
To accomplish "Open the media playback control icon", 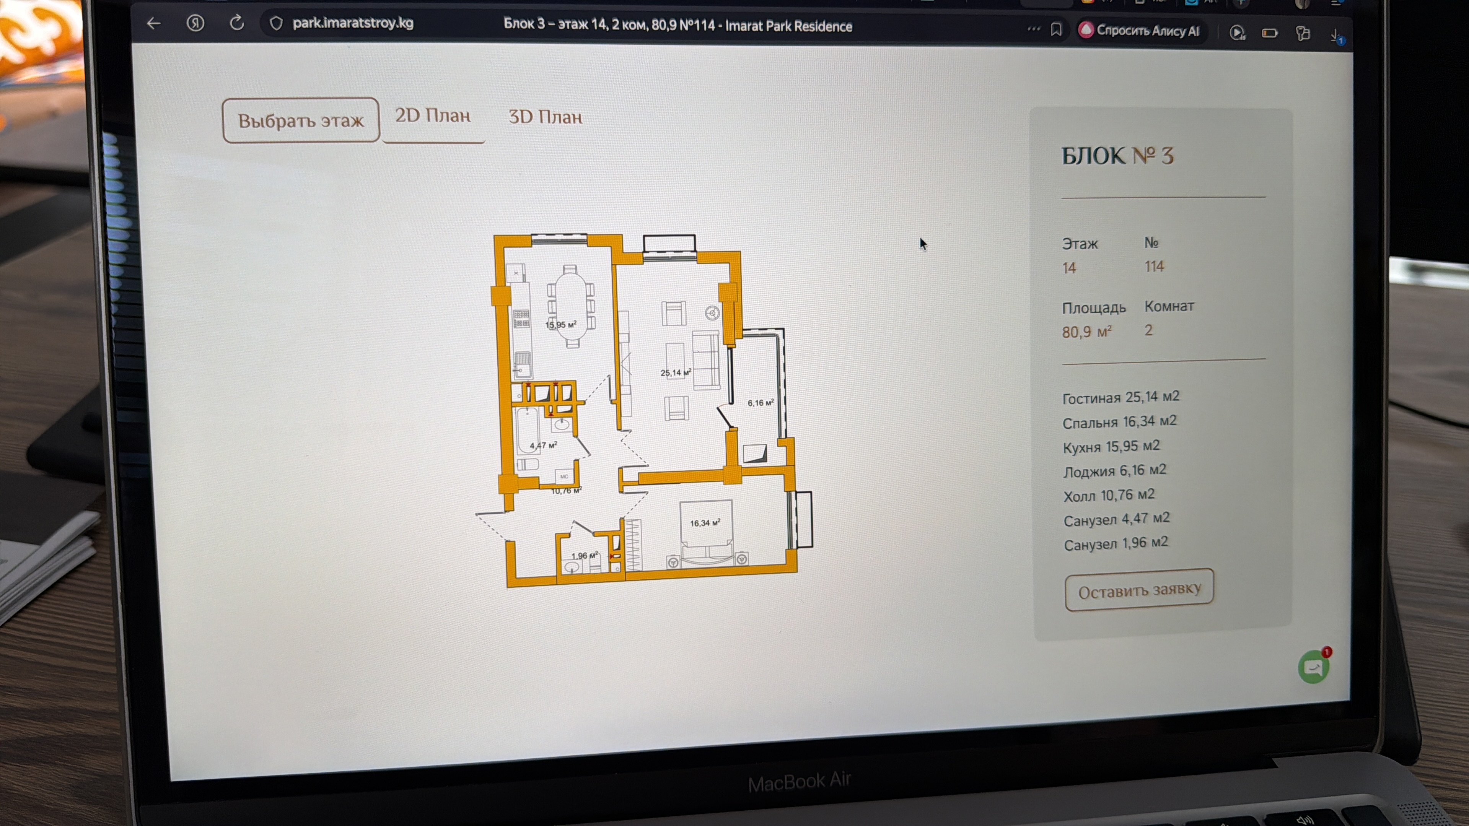I will (1237, 33).
